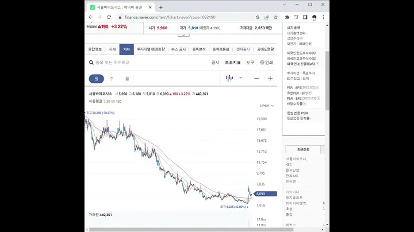
Task: Click the browser address bar URL
Action: coord(170,17)
